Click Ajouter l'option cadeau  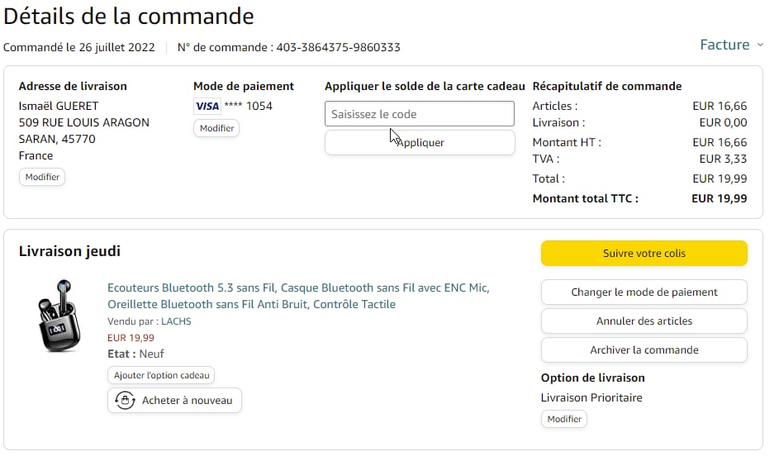pos(161,375)
